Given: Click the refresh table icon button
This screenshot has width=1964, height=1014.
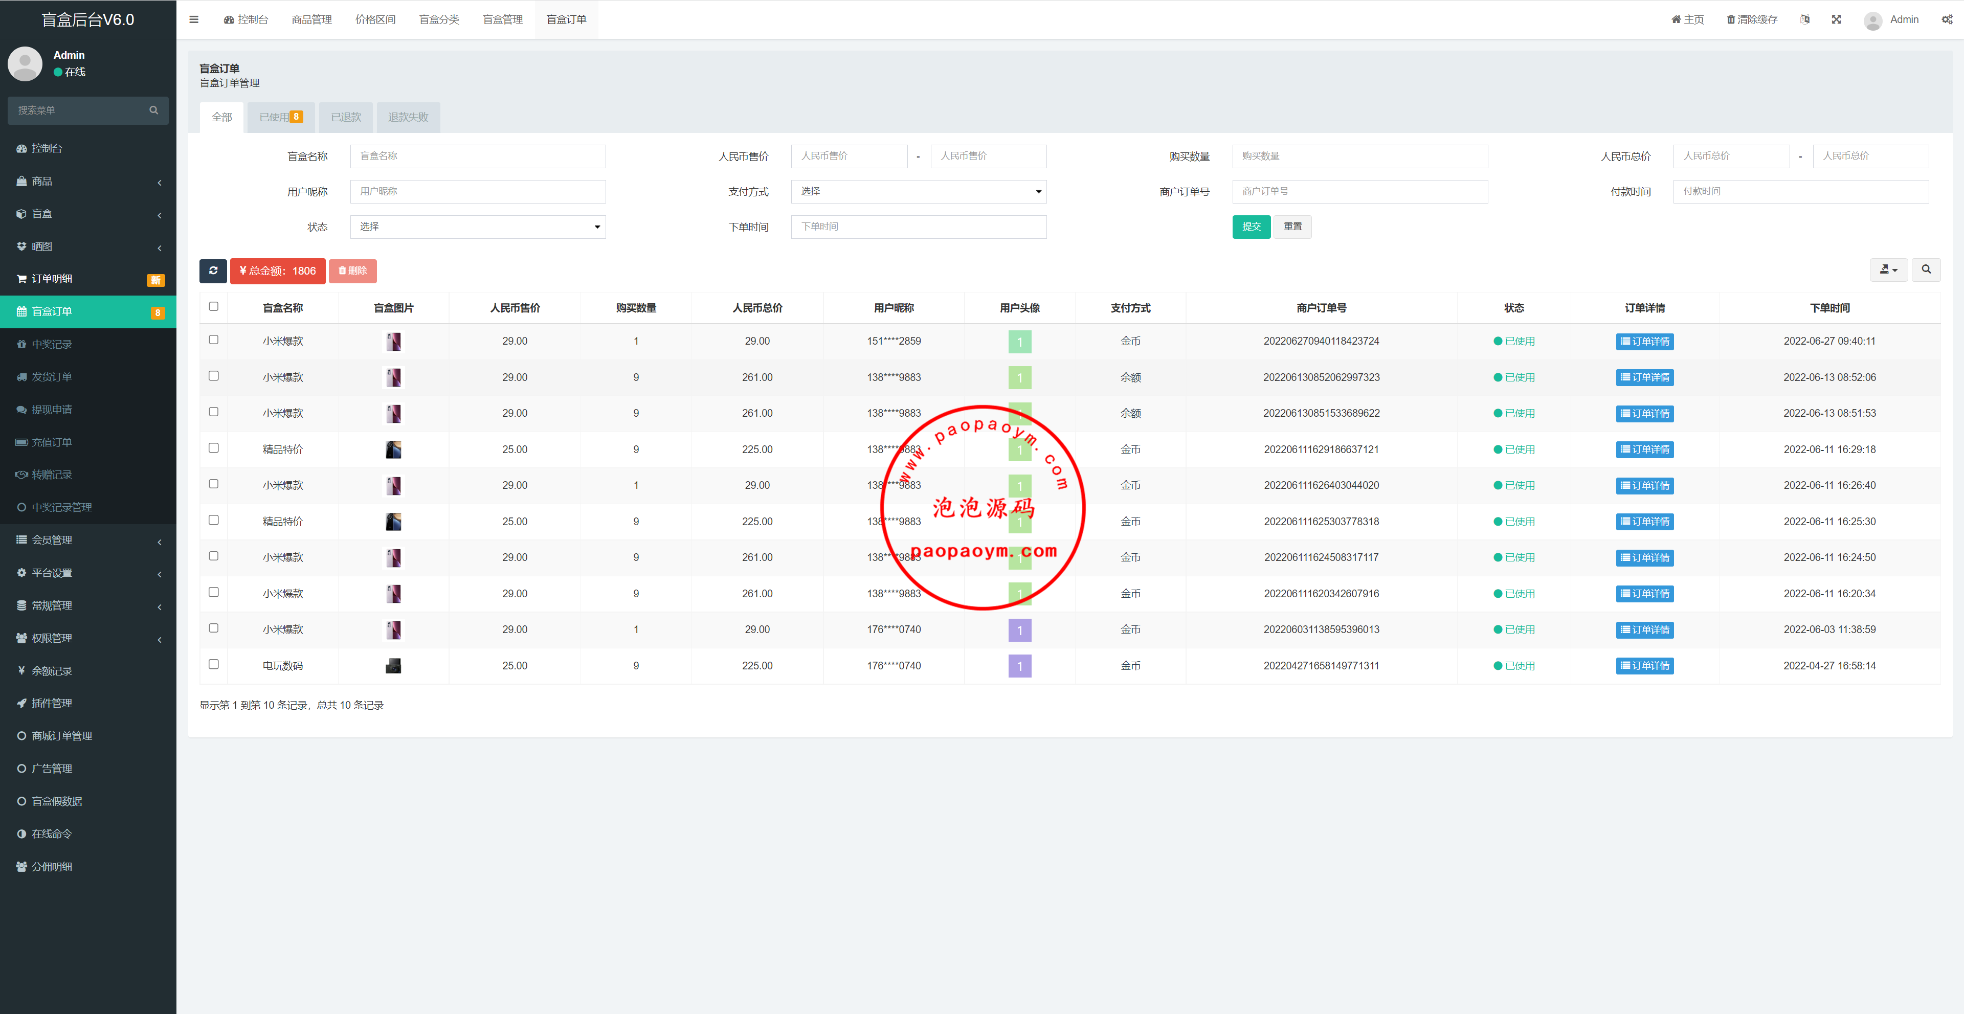Looking at the screenshot, I should tap(213, 271).
